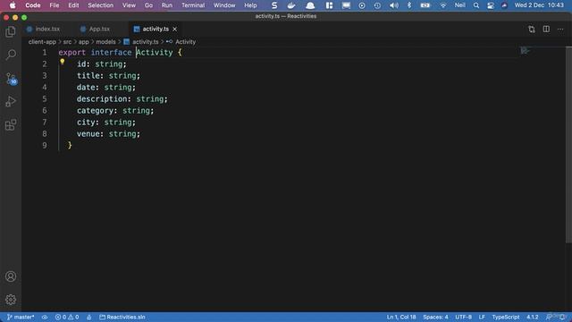Open the Code application menu
Image resolution: width=572 pixels, height=322 pixels.
pos(33,5)
